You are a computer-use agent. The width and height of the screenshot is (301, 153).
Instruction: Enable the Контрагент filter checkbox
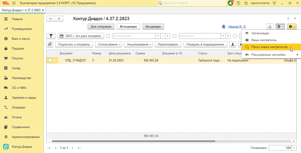coord(174,36)
